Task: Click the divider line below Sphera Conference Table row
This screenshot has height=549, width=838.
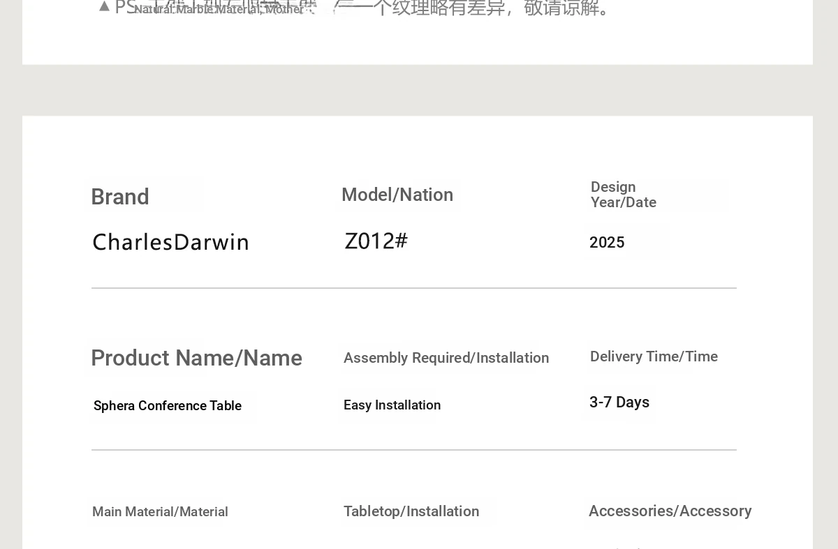Action: [x=413, y=450]
